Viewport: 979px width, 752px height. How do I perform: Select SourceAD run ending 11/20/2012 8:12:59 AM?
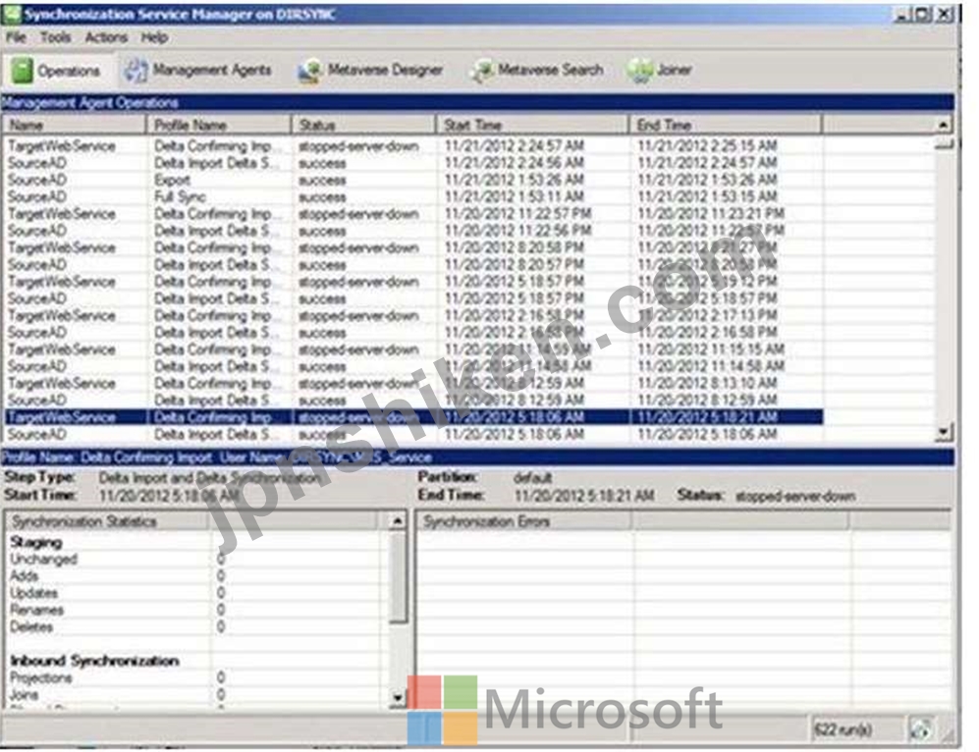point(413,400)
